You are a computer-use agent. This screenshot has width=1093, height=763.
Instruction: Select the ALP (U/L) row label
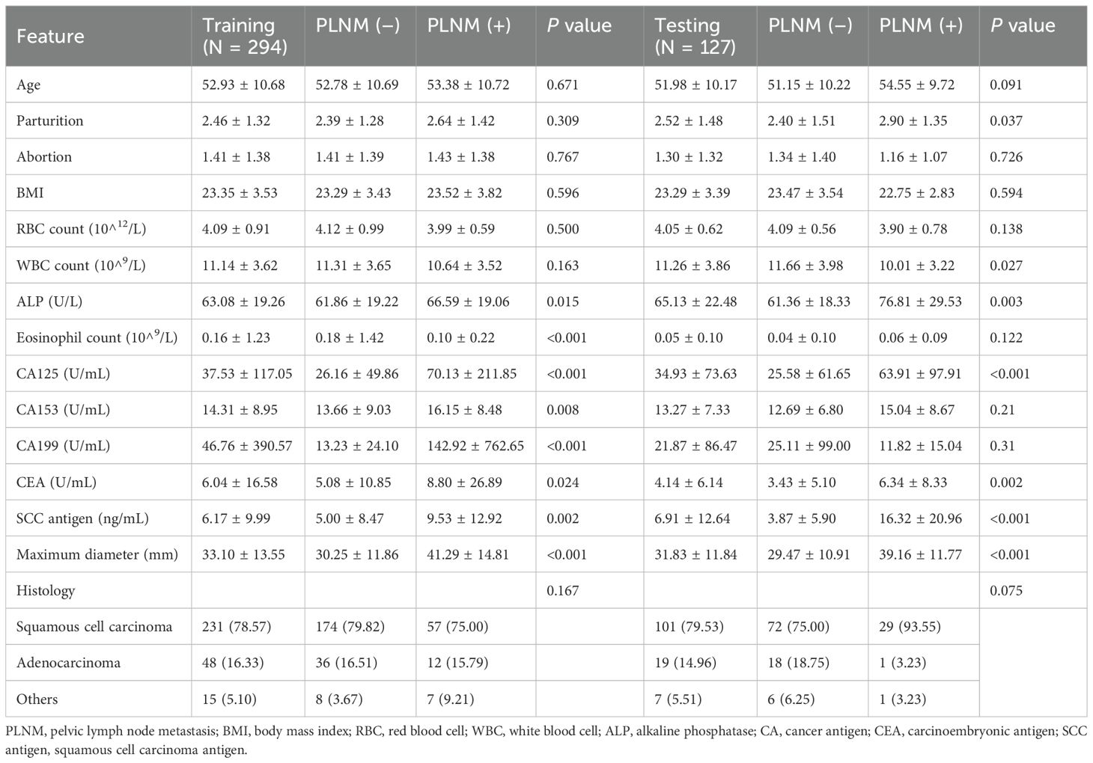point(49,301)
